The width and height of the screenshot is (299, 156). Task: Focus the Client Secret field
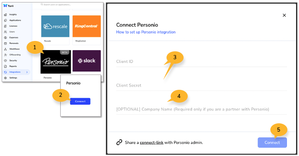pos(201,86)
